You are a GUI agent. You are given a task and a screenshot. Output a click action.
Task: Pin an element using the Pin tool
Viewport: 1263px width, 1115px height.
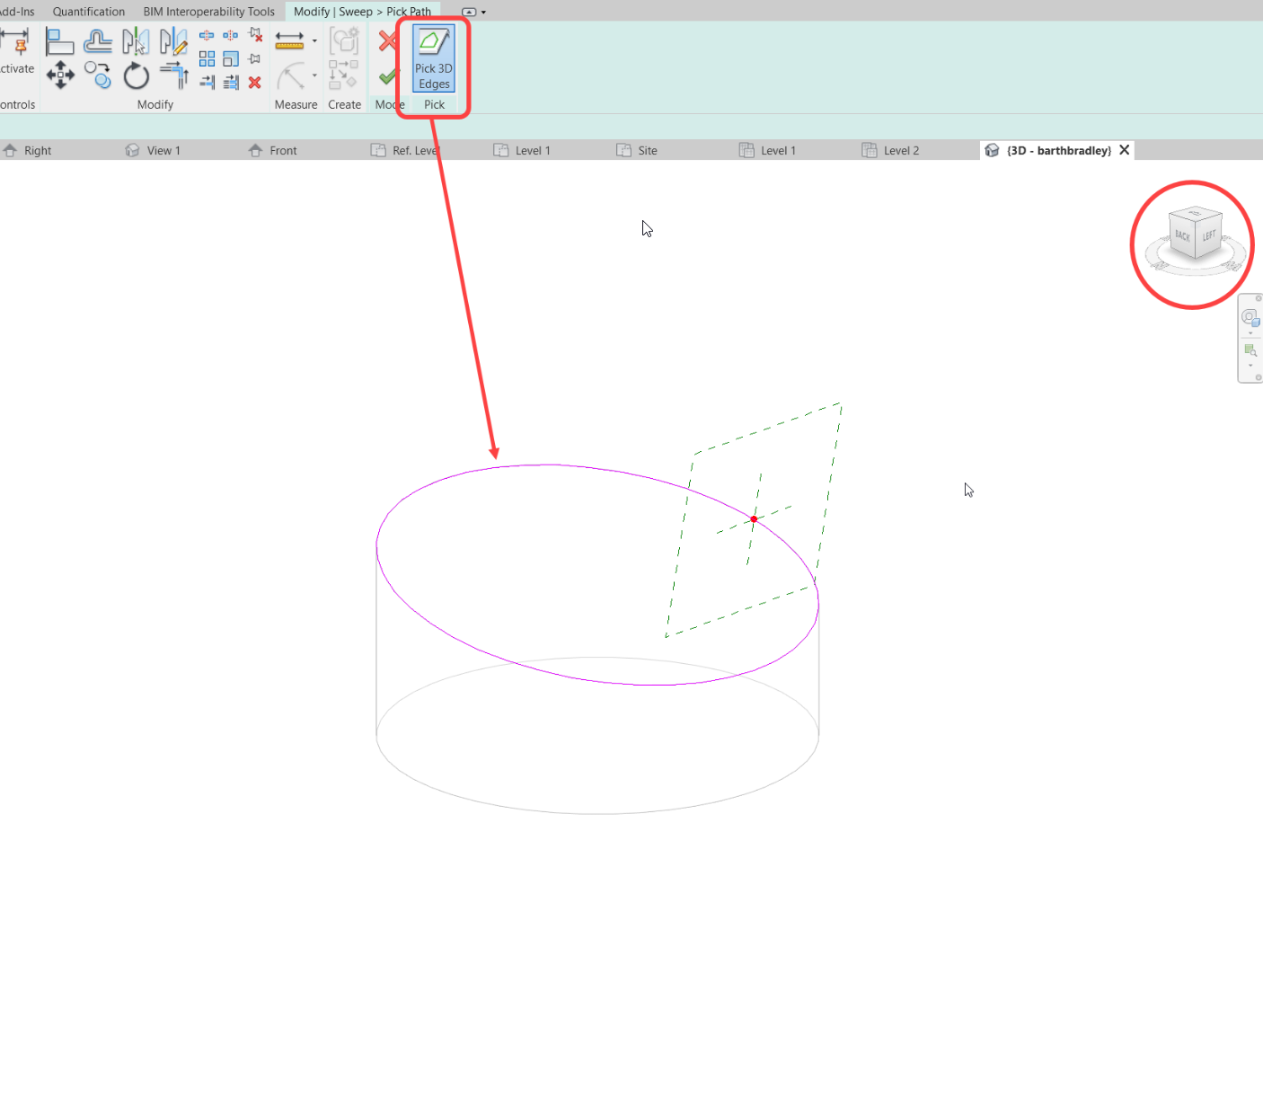click(255, 58)
